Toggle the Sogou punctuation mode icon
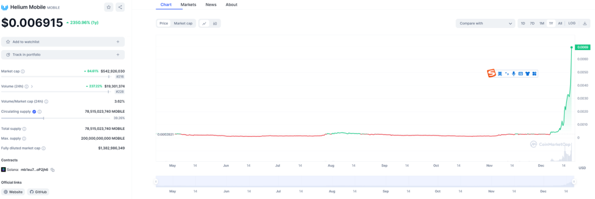 pyautogui.click(x=507, y=74)
